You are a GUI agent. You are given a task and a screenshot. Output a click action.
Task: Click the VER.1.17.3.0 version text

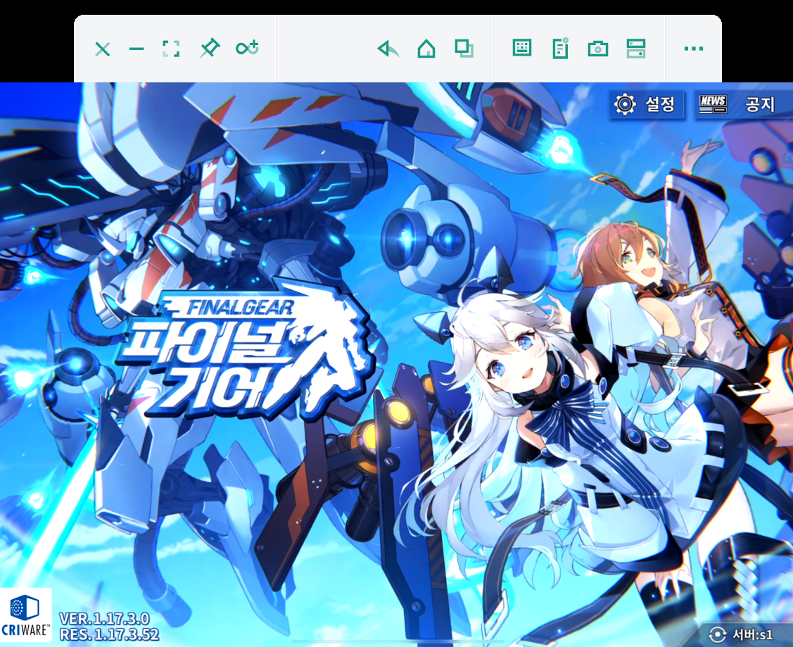coord(104,619)
